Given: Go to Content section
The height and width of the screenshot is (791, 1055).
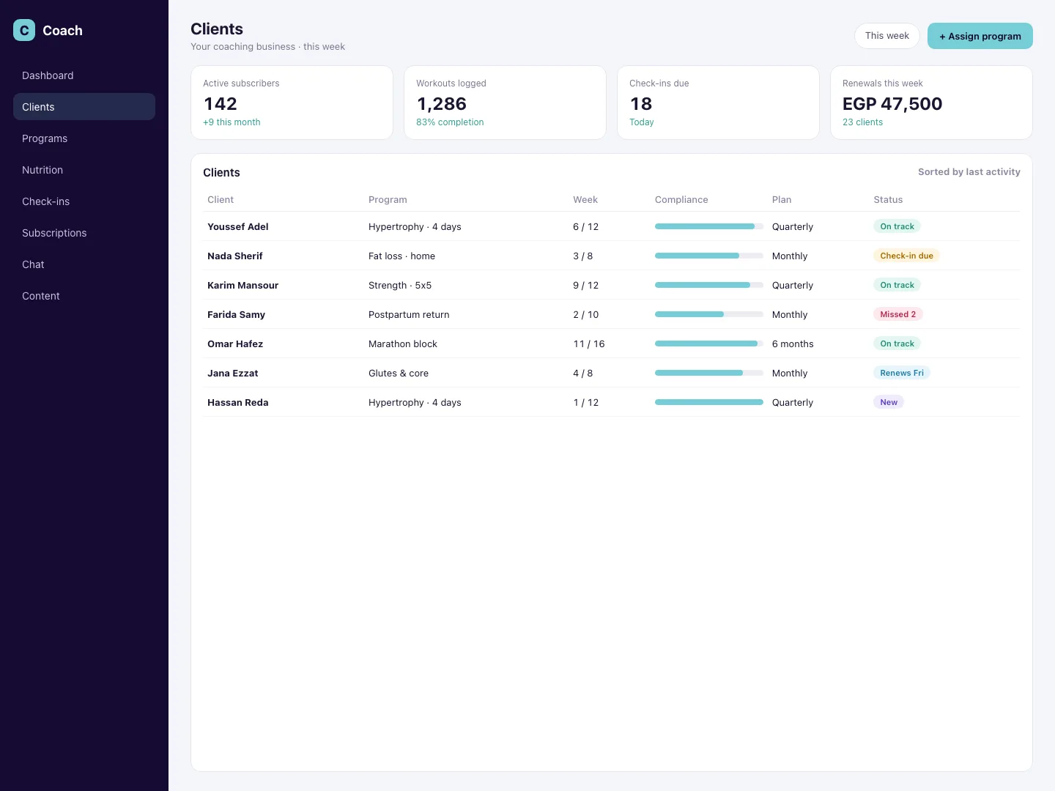Looking at the screenshot, I should [x=84, y=296].
